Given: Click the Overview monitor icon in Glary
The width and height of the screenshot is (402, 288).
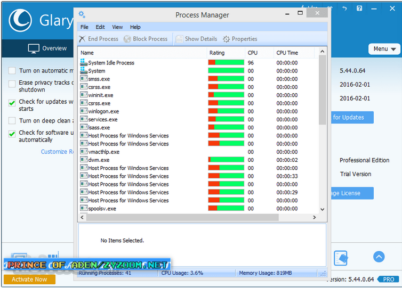Looking at the screenshot, I should tap(34, 48).
